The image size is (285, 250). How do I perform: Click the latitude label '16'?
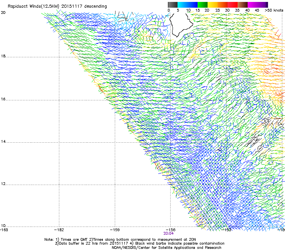pyautogui.click(x=3, y=99)
